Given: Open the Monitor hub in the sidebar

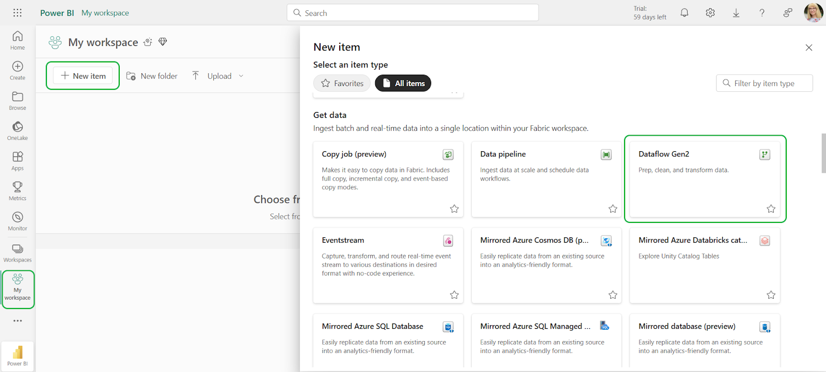Looking at the screenshot, I should (x=18, y=221).
